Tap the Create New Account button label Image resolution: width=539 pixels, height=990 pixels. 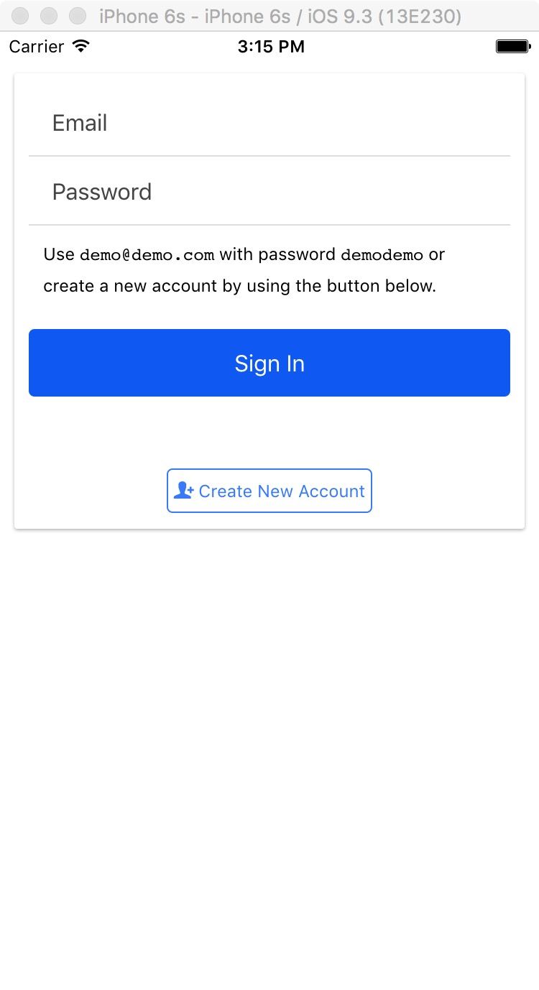(282, 491)
